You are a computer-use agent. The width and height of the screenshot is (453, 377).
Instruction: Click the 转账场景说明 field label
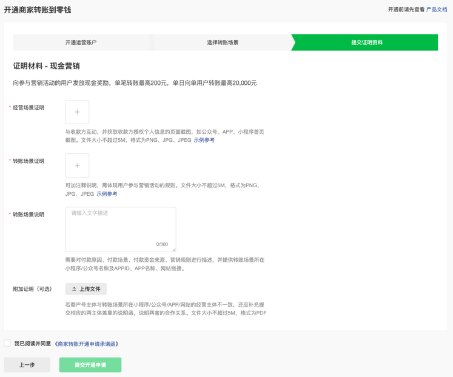tap(29, 215)
